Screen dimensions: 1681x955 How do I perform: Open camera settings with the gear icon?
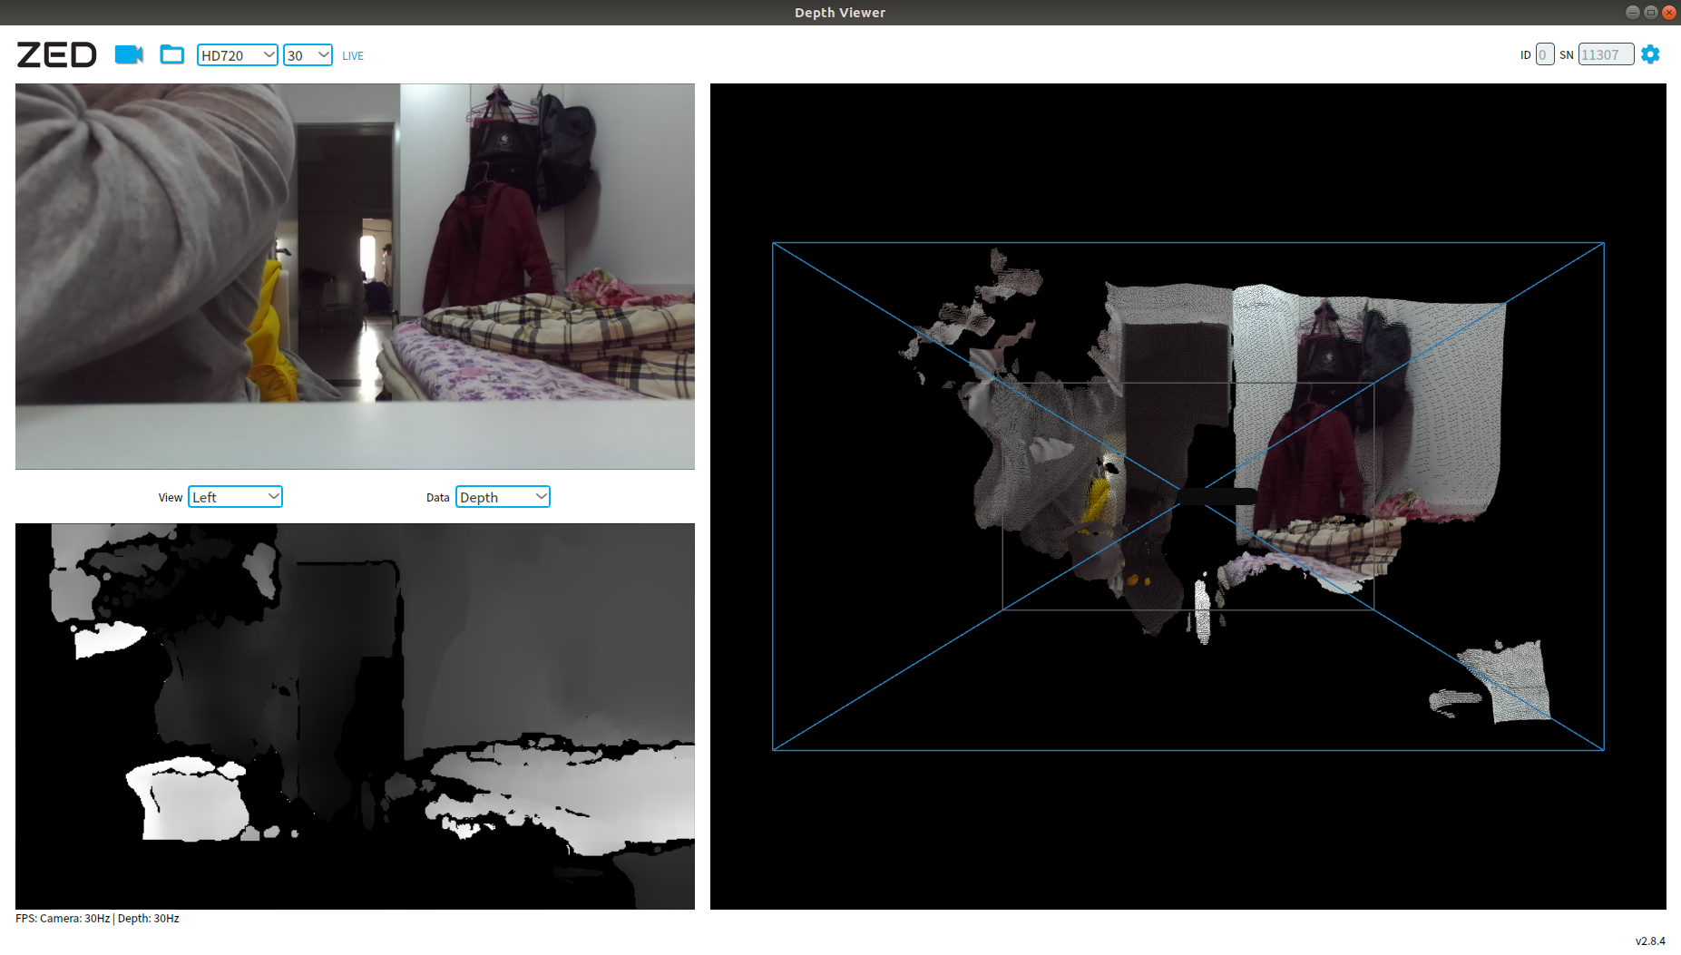tap(1650, 54)
